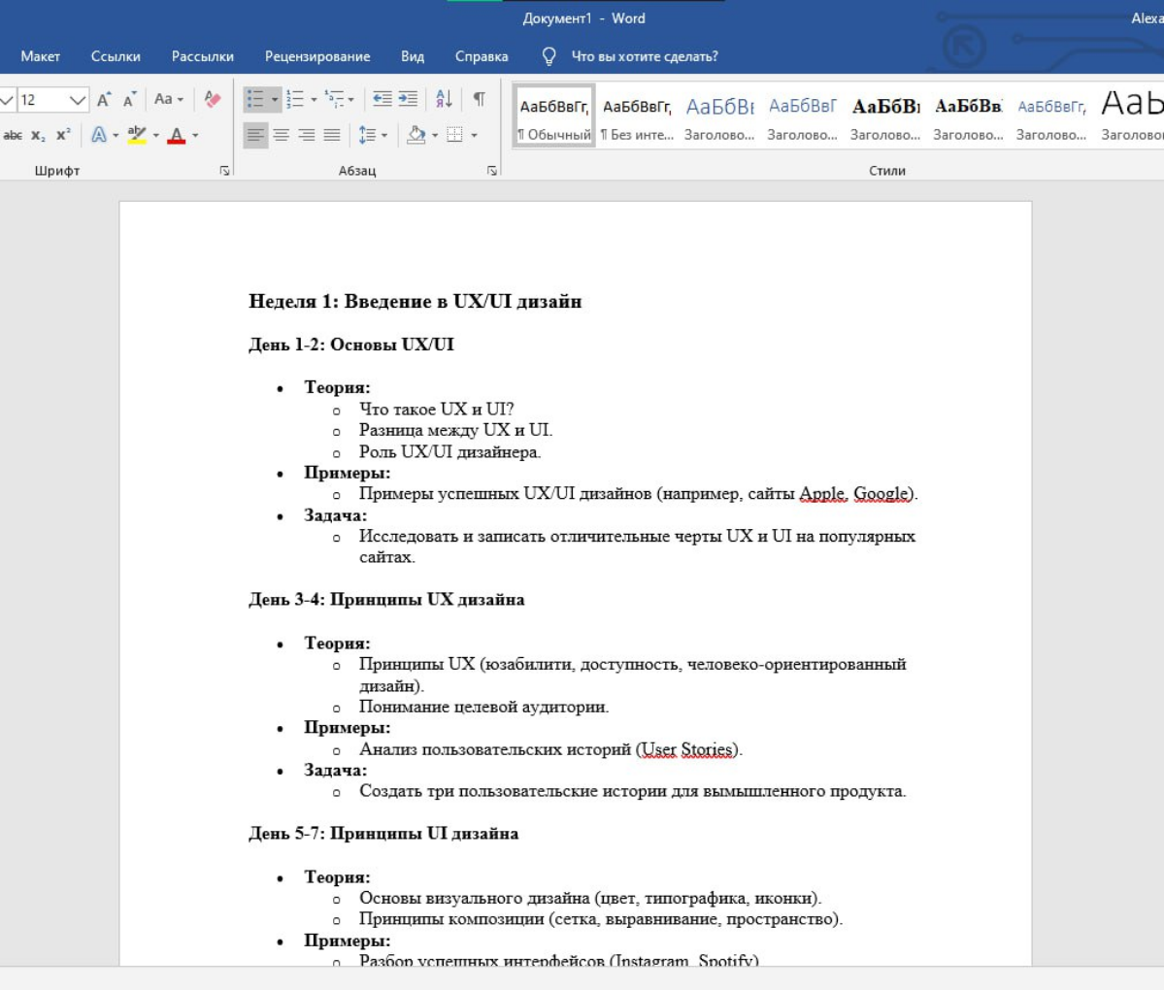Apply numbered list formatting
The width and height of the screenshot is (1164, 990).
tap(295, 99)
